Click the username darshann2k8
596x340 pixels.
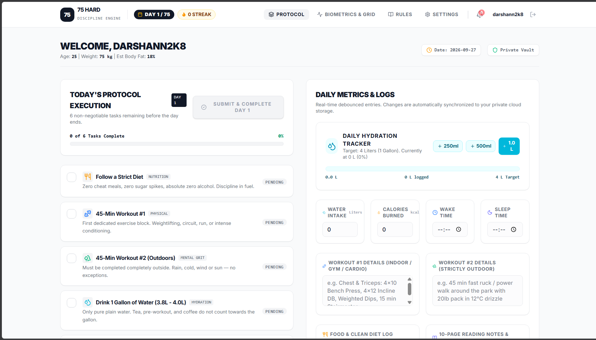coord(508,15)
